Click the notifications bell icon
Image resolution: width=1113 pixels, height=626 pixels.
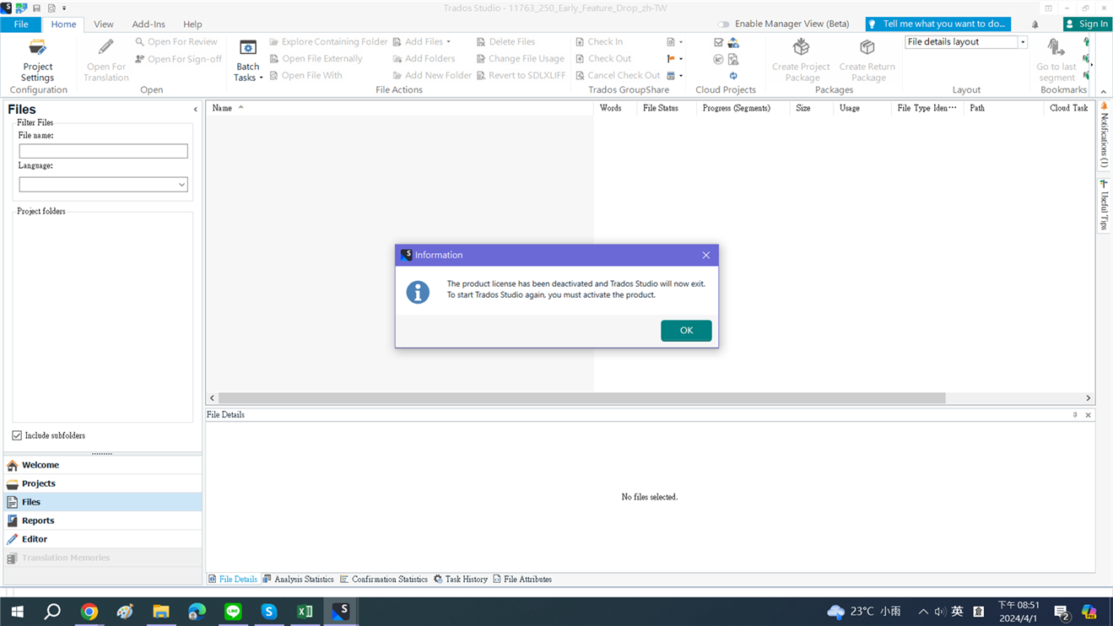click(1035, 24)
